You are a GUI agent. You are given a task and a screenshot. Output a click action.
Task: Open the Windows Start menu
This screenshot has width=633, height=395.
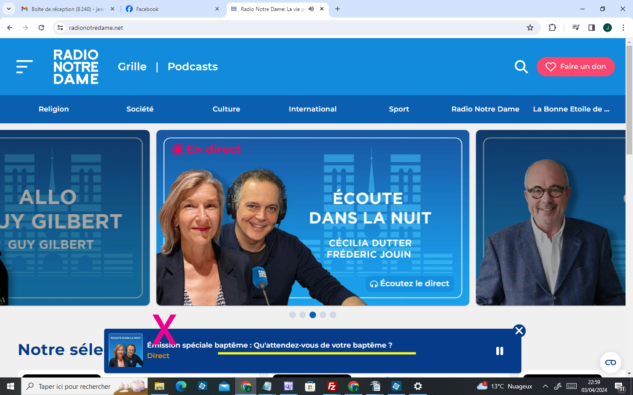(x=11, y=386)
